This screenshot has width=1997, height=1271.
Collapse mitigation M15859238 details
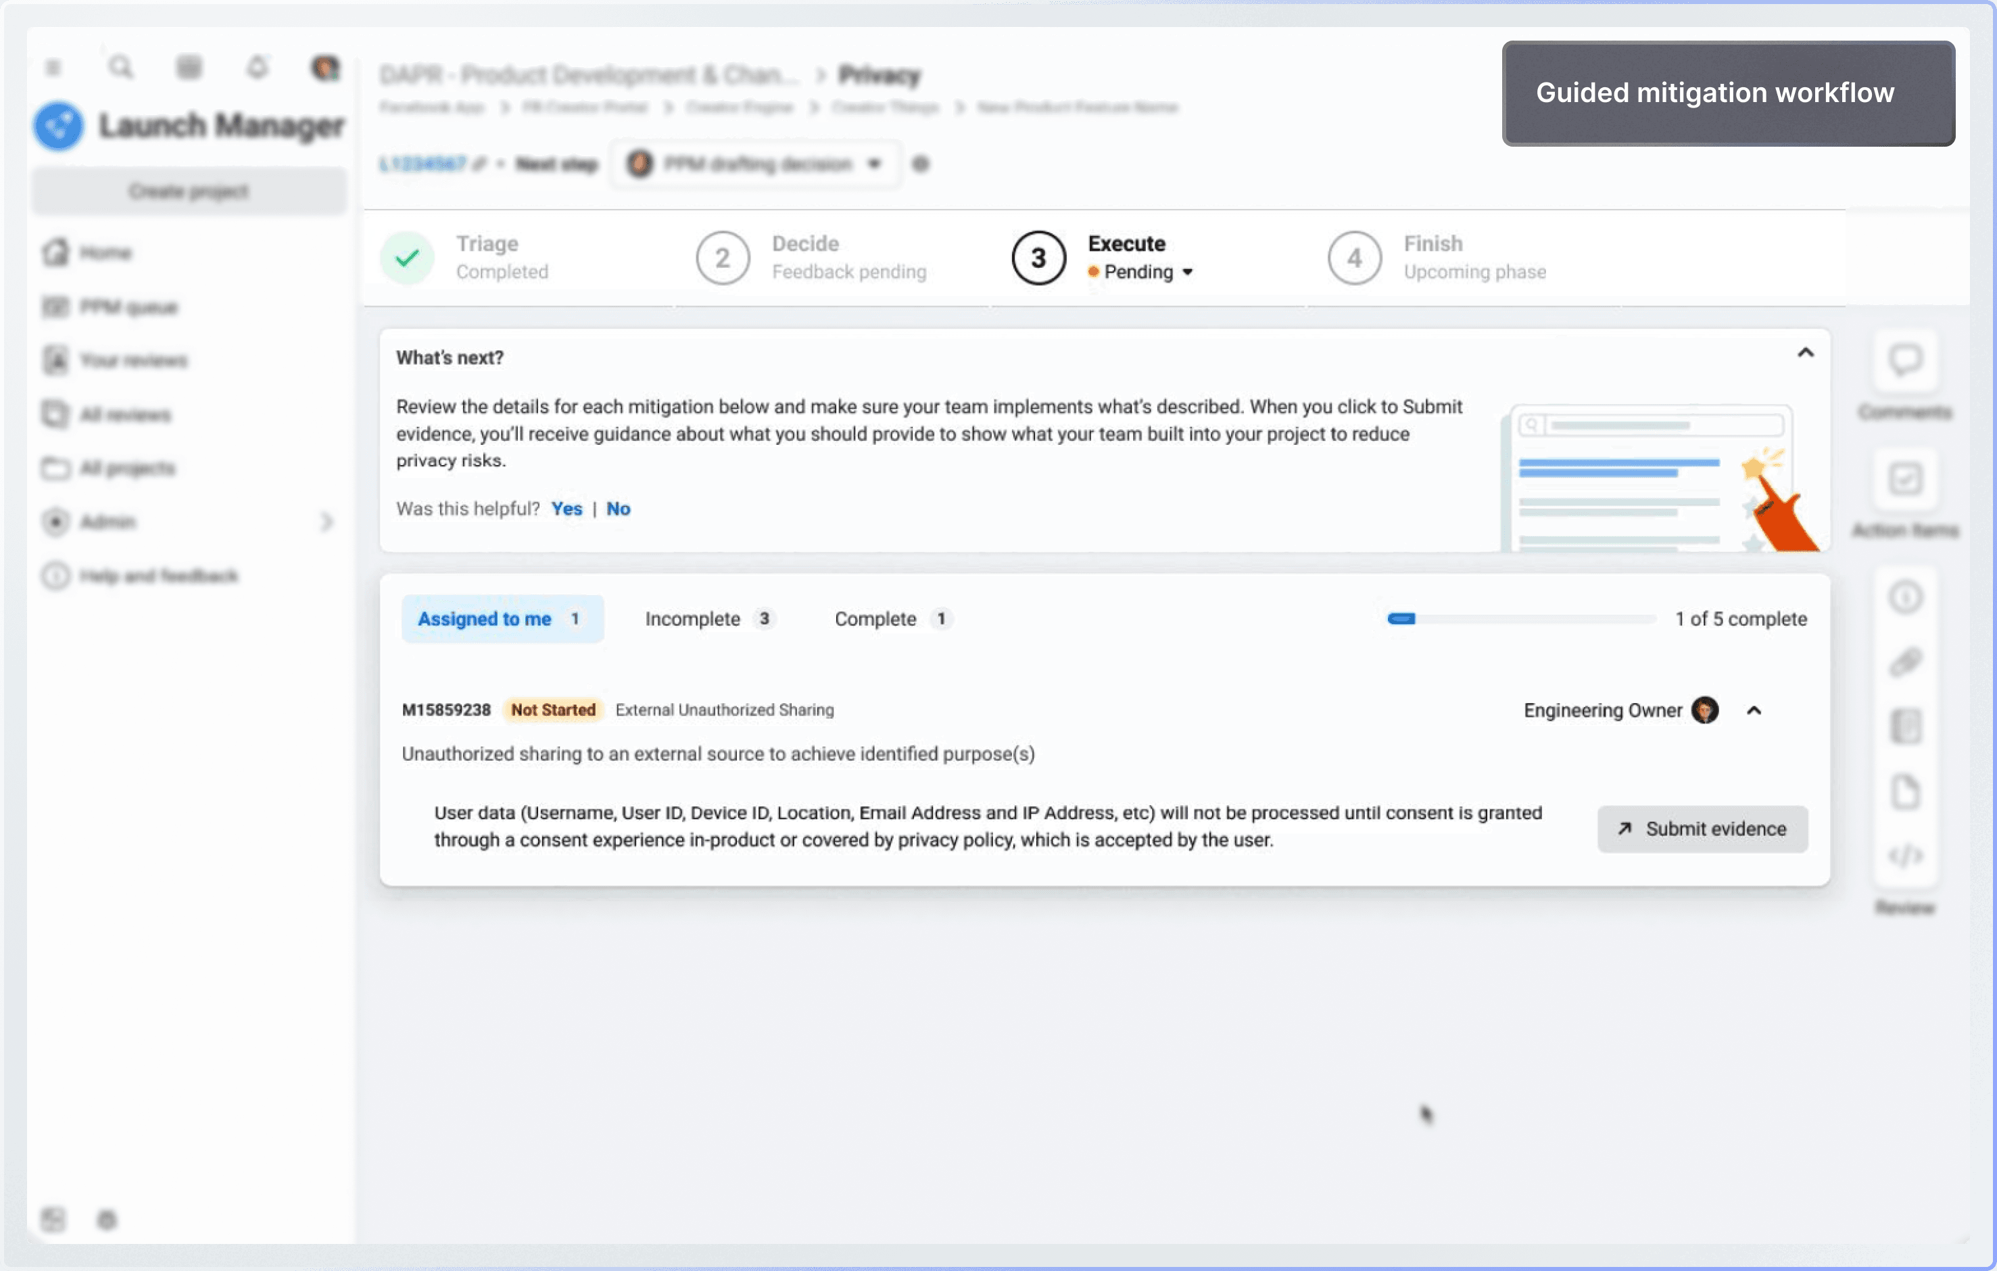pyautogui.click(x=1753, y=711)
